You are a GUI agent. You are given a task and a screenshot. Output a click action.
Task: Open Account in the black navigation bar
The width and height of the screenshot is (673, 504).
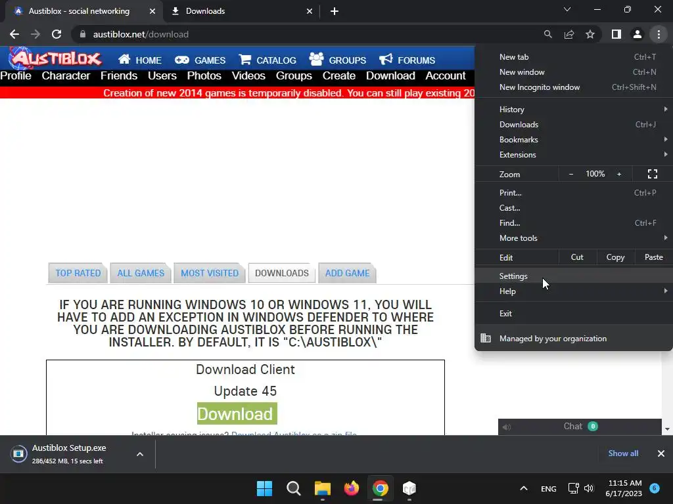coord(446,76)
